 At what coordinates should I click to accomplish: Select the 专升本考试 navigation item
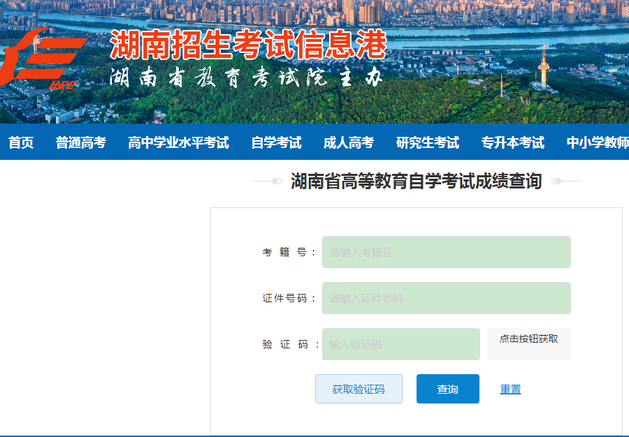[513, 142]
